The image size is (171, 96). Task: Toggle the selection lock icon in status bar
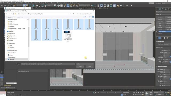pos(96,93)
